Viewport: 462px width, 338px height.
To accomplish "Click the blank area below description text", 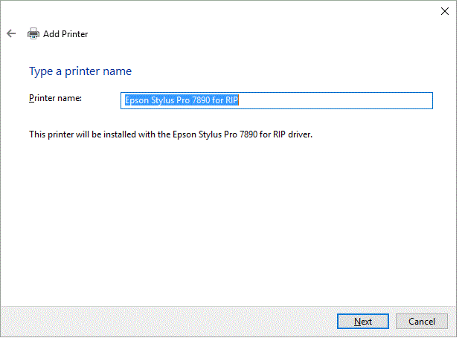I will click(223, 223).
